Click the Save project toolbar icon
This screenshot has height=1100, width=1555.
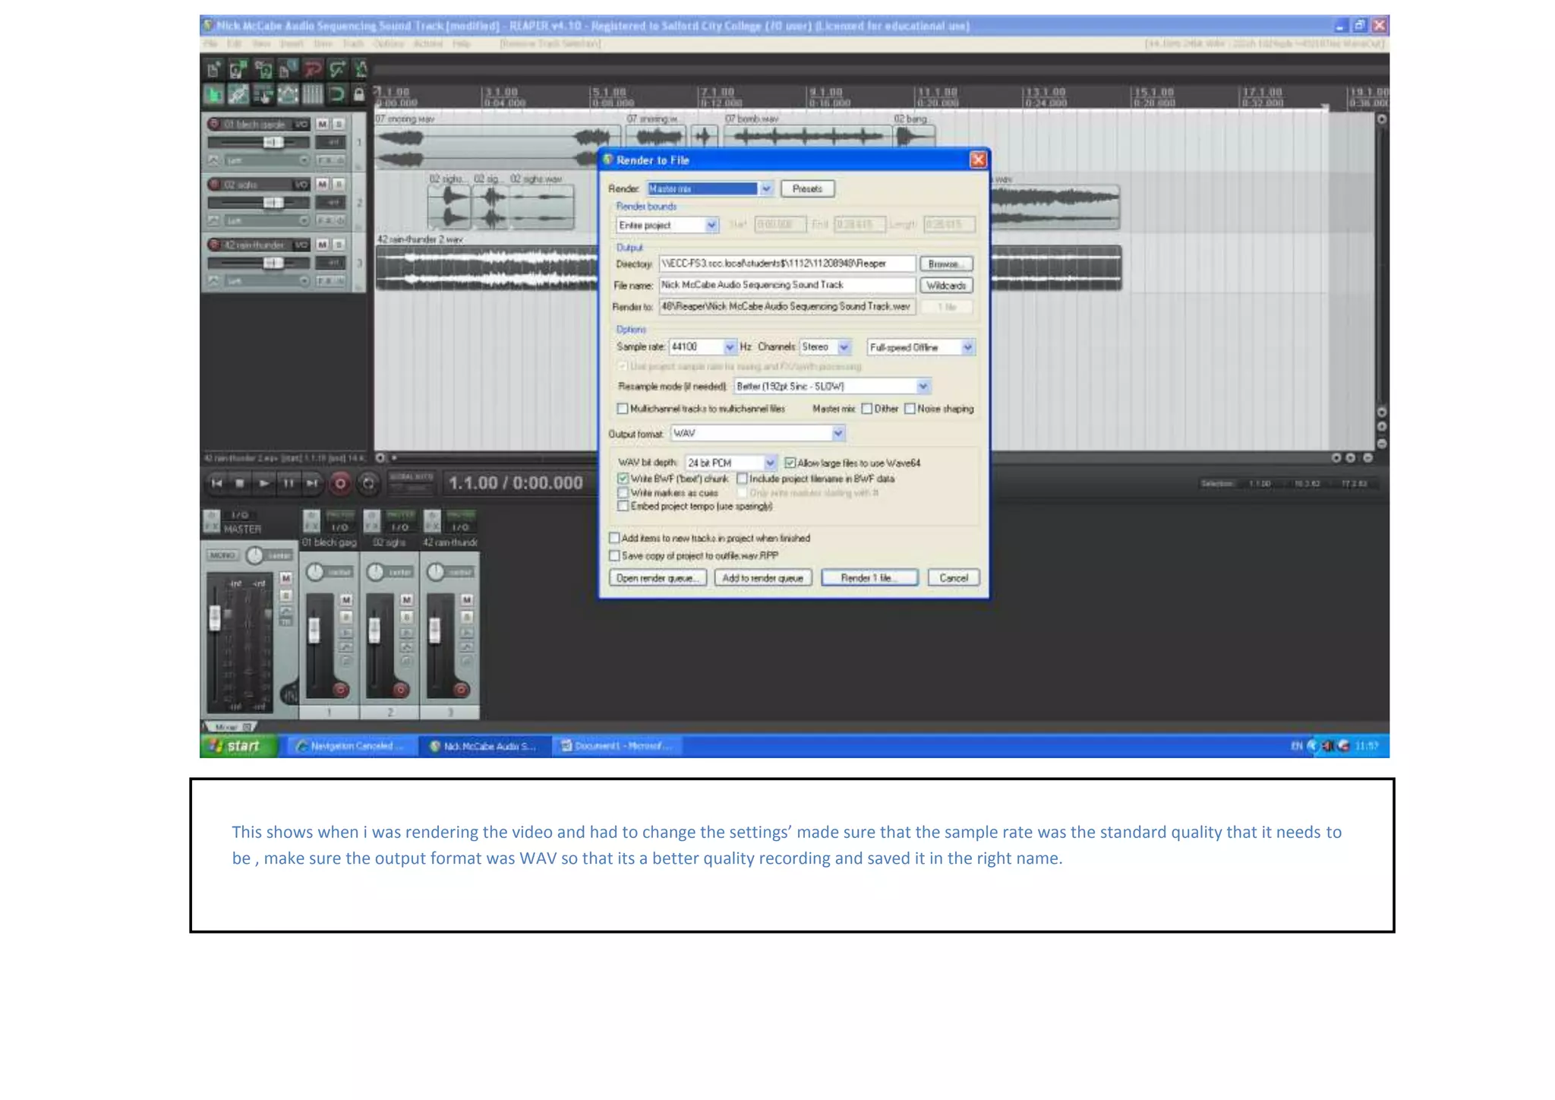pos(263,70)
